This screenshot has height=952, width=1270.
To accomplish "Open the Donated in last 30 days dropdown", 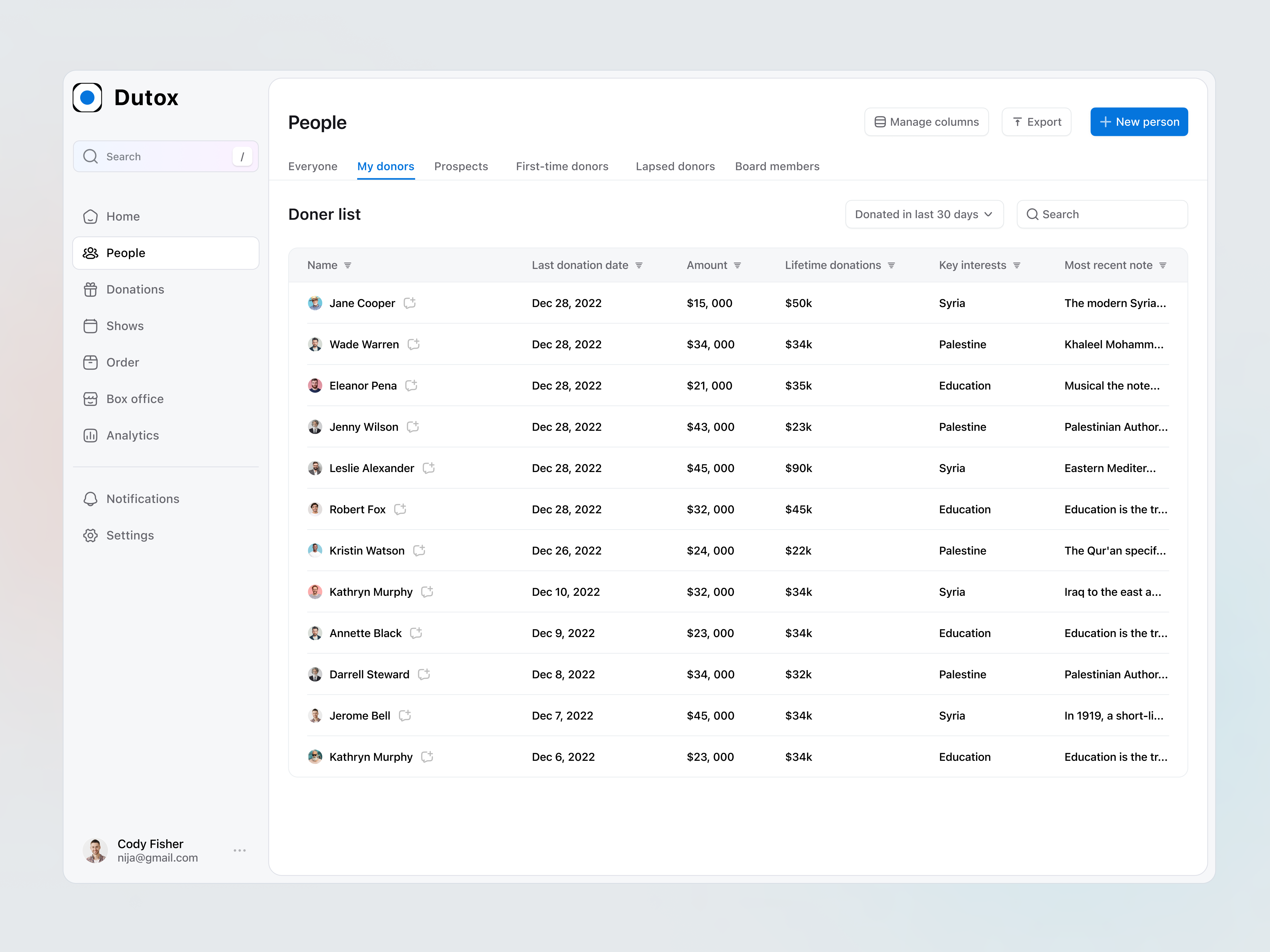I will click(924, 214).
